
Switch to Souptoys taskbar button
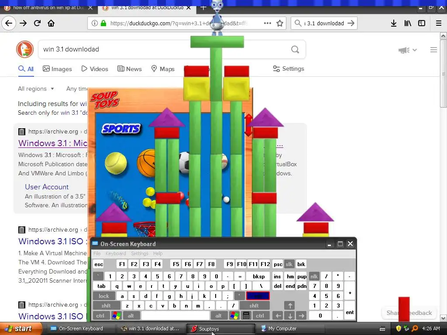point(220,329)
